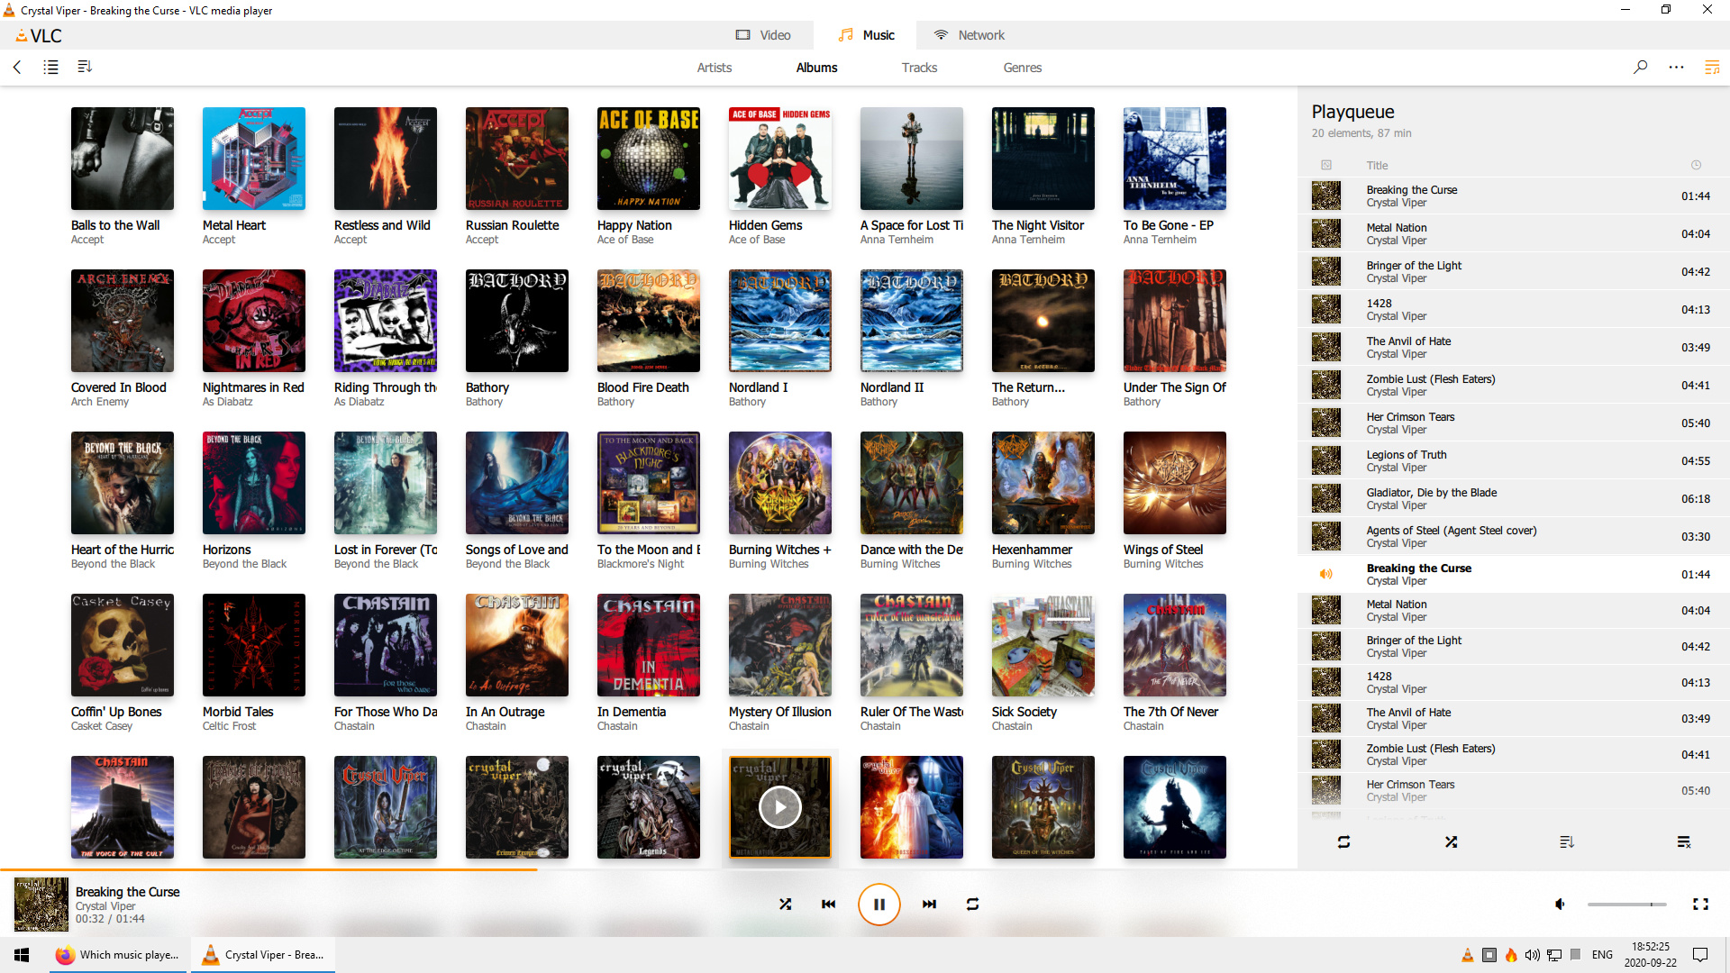Screen dimensions: 1730x973
Task: Switch to the Network tab
Action: pos(970,35)
